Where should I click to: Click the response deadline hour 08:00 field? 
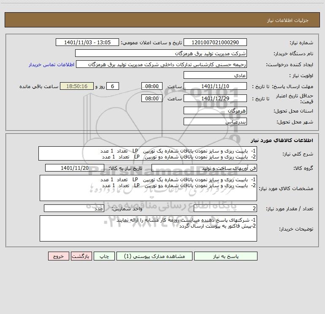click(x=152, y=86)
